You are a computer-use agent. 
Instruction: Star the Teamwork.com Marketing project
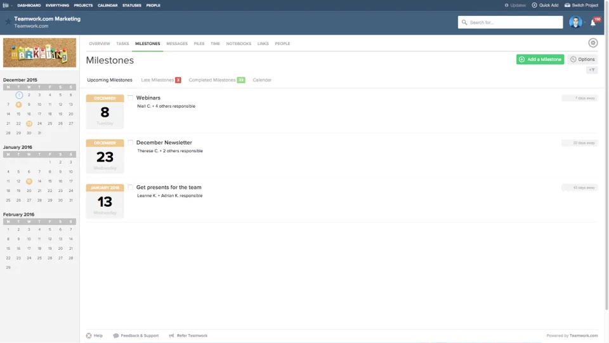click(8, 22)
